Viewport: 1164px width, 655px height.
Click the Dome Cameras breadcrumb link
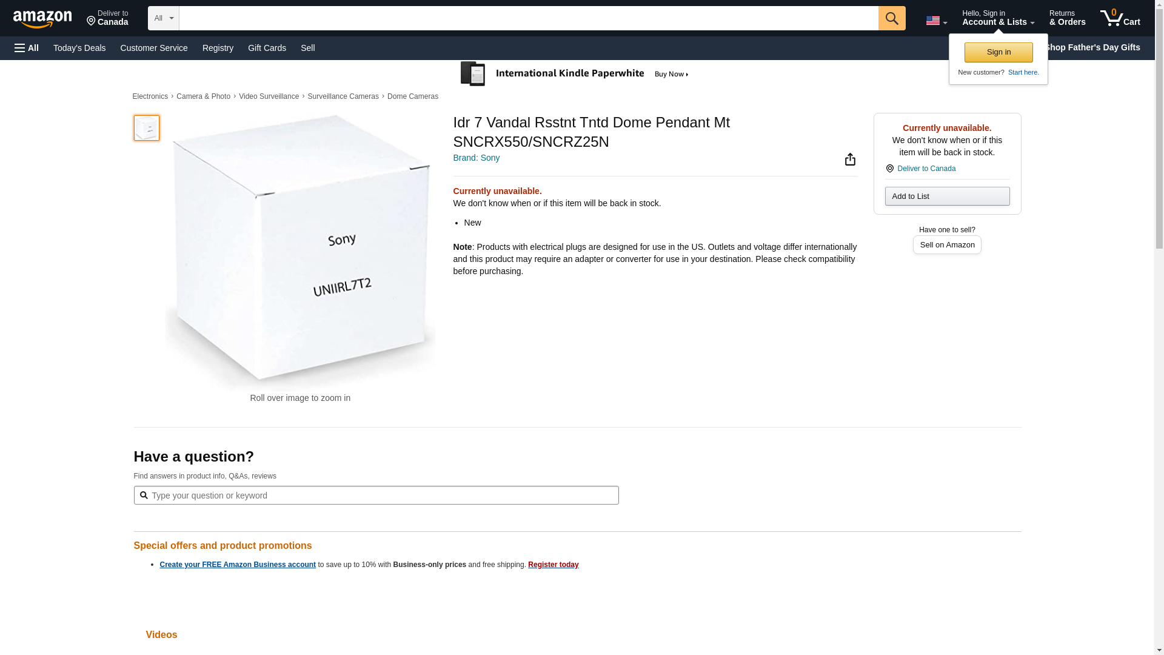tap(412, 96)
